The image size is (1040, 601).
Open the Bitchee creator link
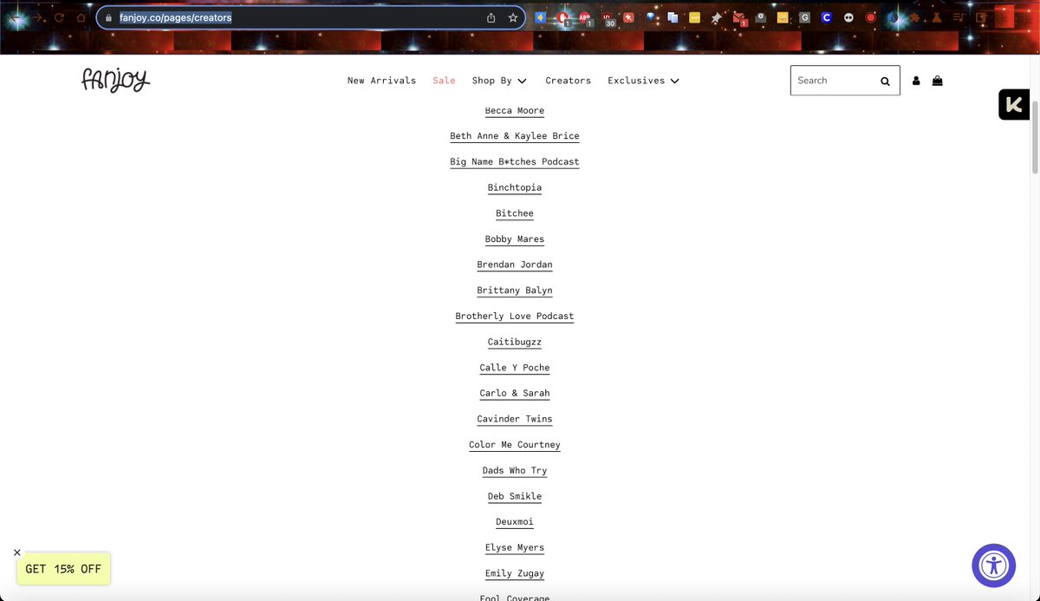pos(515,213)
